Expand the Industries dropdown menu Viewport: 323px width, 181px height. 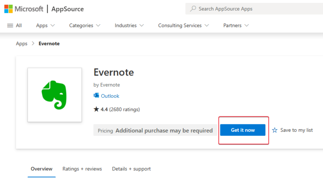coord(129,25)
